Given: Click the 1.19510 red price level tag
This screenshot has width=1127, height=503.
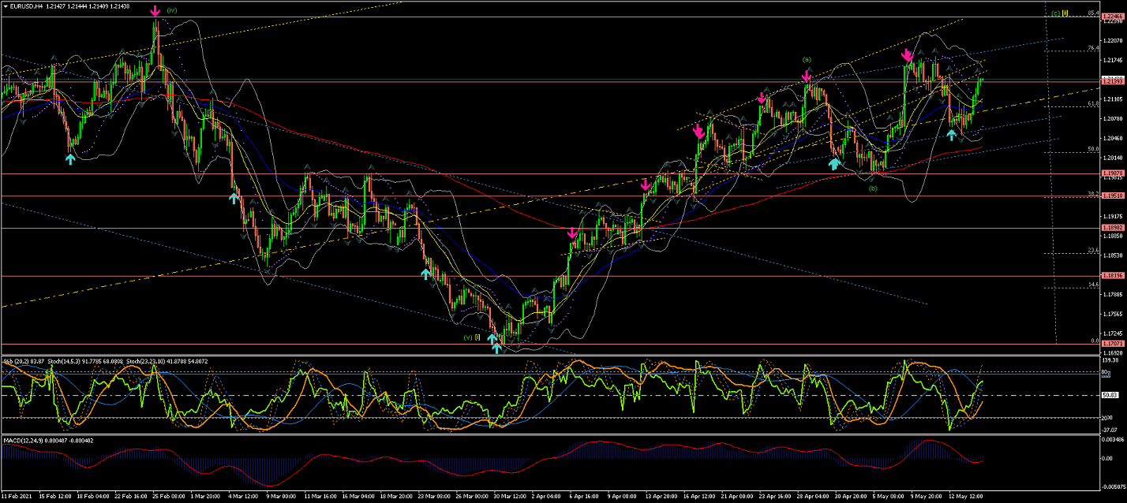Looking at the screenshot, I should 1114,196.
